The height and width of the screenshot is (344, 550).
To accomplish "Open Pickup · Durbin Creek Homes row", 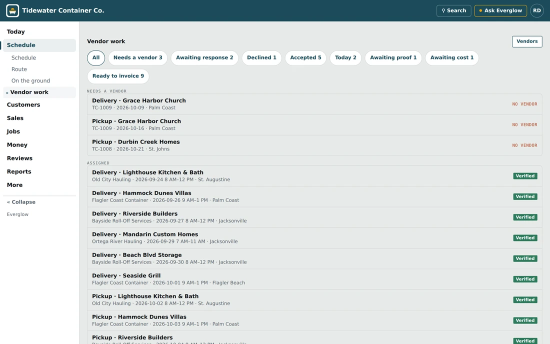I will [314, 145].
